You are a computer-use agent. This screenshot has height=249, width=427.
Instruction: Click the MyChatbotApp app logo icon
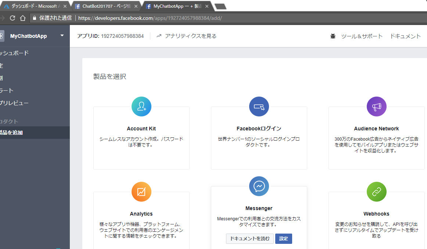click(x=1, y=36)
